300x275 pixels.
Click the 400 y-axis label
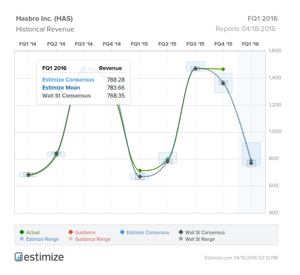[273, 212]
